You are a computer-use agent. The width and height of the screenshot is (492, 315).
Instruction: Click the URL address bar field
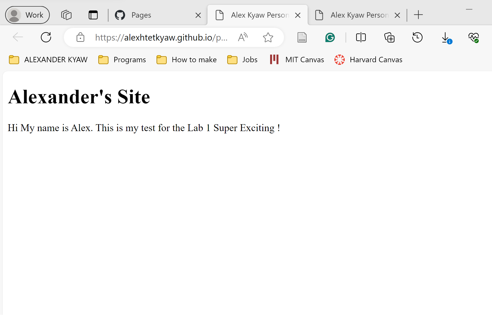[x=161, y=37]
